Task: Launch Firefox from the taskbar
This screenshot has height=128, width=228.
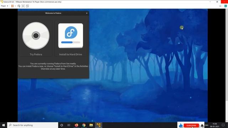Action: click(x=76, y=125)
